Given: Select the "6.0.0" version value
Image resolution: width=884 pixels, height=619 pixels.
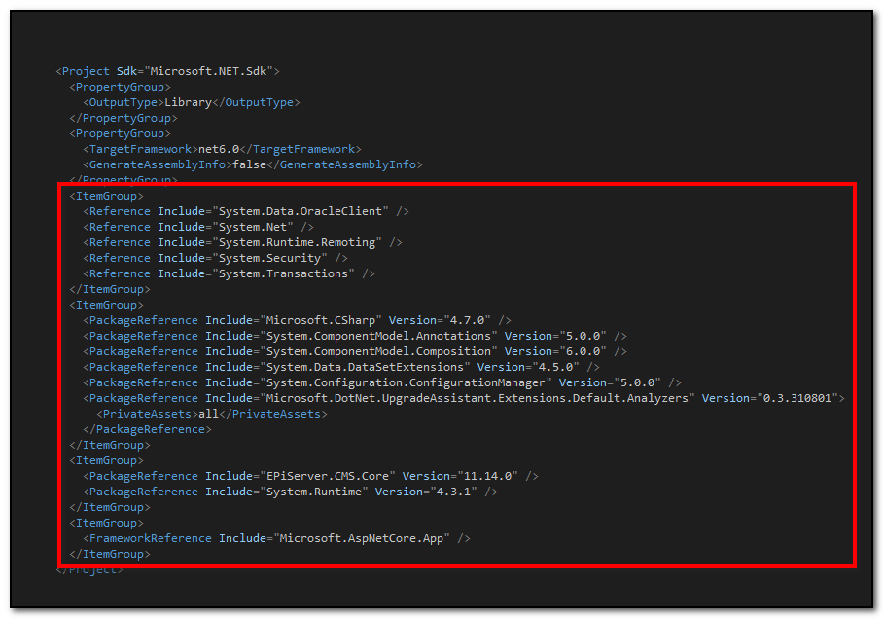Looking at the screenshot, I should pyautogui.click(x=583, y=351).
